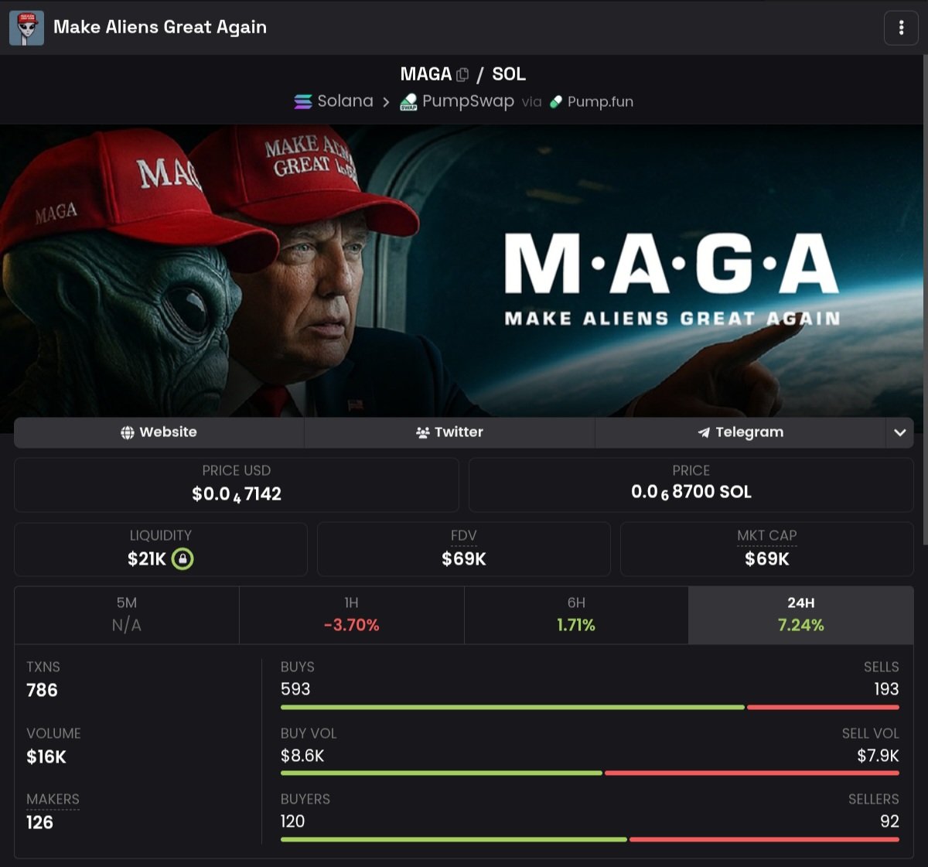The image size is (928, 867).
Task: Click the BUYS count 593
Action: pyautogui.click(x=295, y=689)
